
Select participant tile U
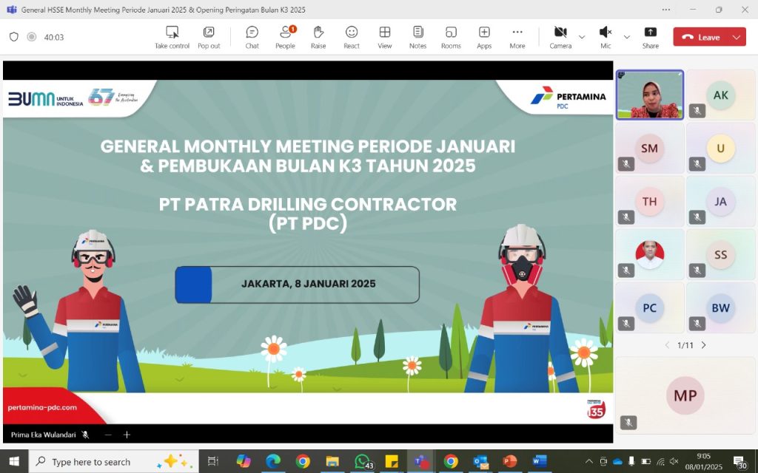tap(720, 148)
